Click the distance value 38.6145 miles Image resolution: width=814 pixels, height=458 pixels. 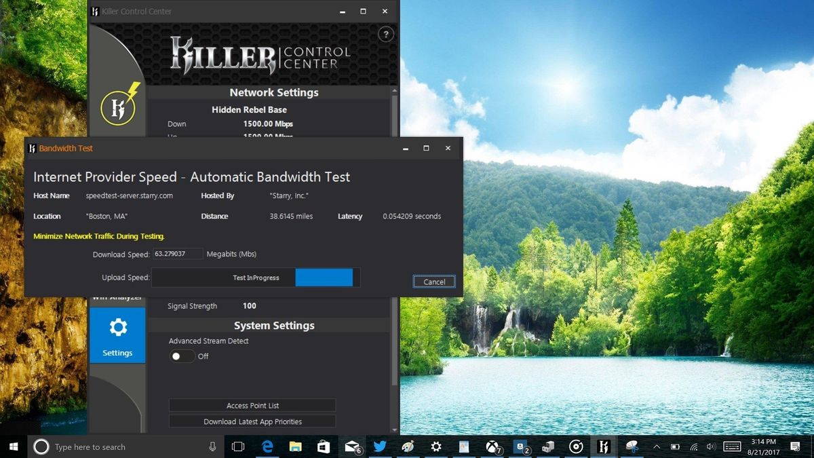pos(291,216)
